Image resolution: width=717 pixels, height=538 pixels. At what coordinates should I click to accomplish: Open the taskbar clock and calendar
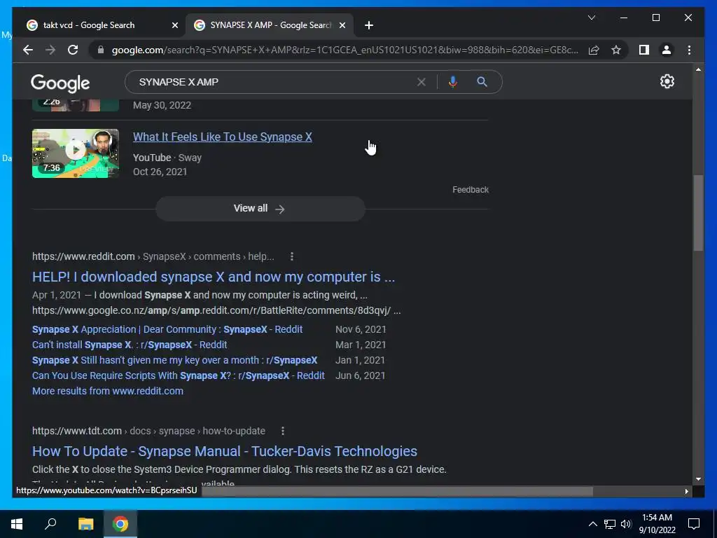tap(657, 524)
